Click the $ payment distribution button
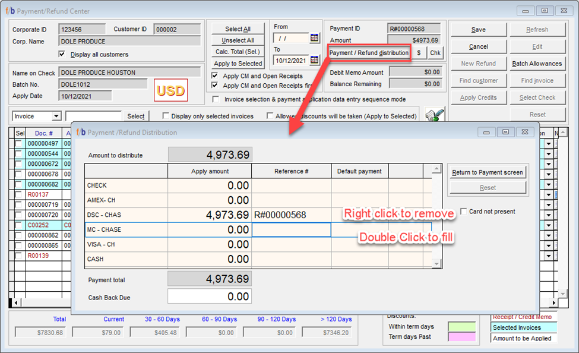This screenshot has width=579, height=353. pos(419,53)
